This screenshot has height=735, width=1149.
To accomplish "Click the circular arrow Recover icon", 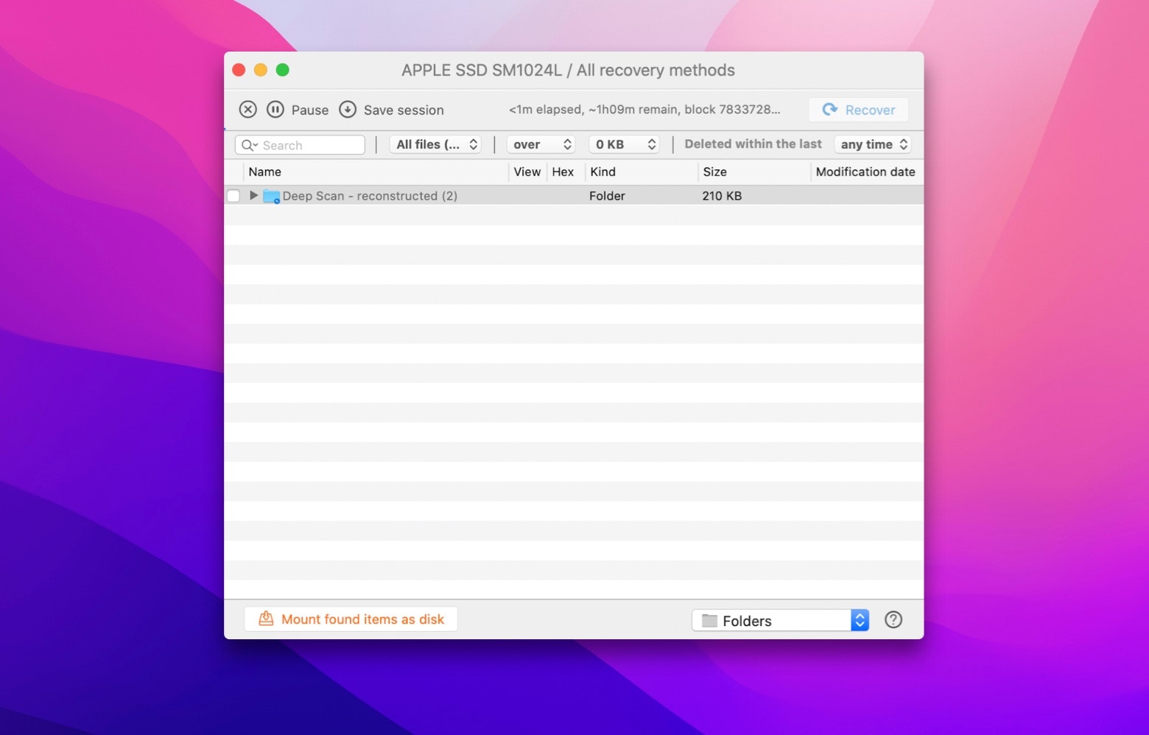I will (830, 109).
